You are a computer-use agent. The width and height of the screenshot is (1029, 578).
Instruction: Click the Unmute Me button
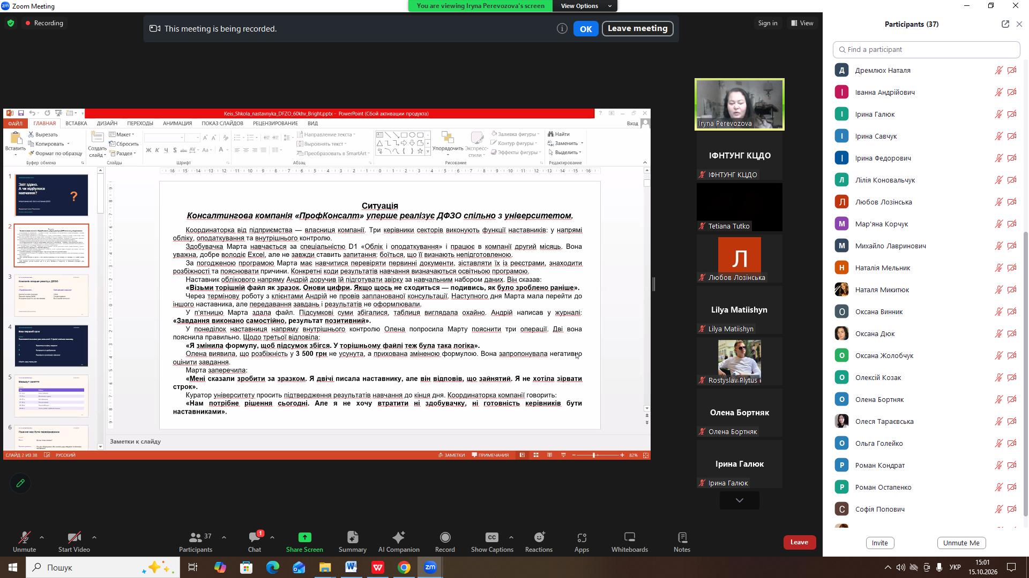961,543
